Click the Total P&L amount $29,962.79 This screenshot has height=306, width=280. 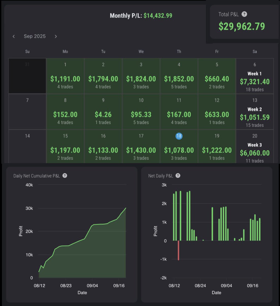point(242,26)
